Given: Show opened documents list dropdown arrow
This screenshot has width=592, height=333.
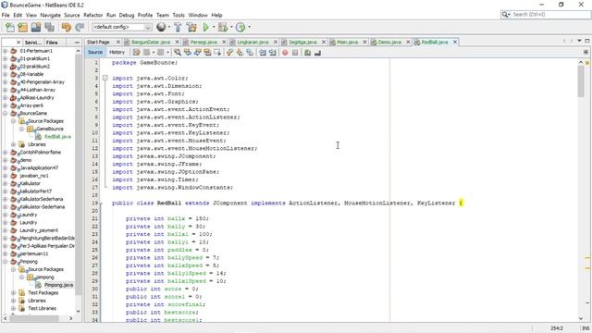Looking at the screenshot, I should [x=579, y=41].
